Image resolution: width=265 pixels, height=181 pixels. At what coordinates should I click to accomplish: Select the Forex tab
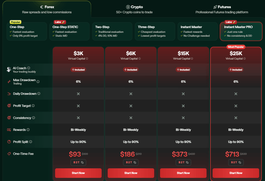47,9
